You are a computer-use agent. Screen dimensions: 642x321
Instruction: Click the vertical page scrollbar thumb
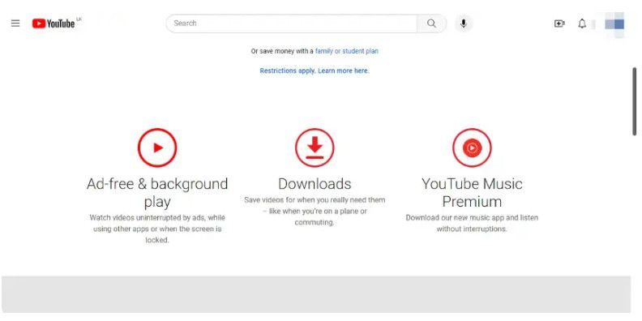pyautogui.click(x=634, y=101)
